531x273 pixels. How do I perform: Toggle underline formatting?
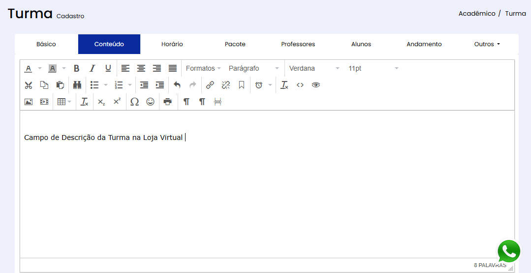[108, 69]
